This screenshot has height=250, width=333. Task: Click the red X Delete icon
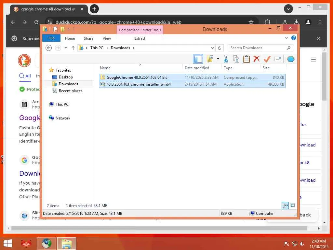point(257,59)
